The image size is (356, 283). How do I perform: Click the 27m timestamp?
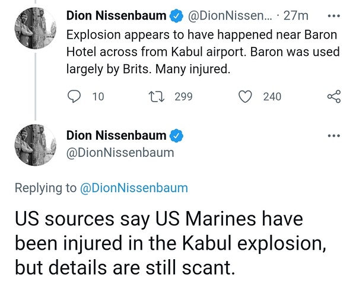[x=293, y=14]
